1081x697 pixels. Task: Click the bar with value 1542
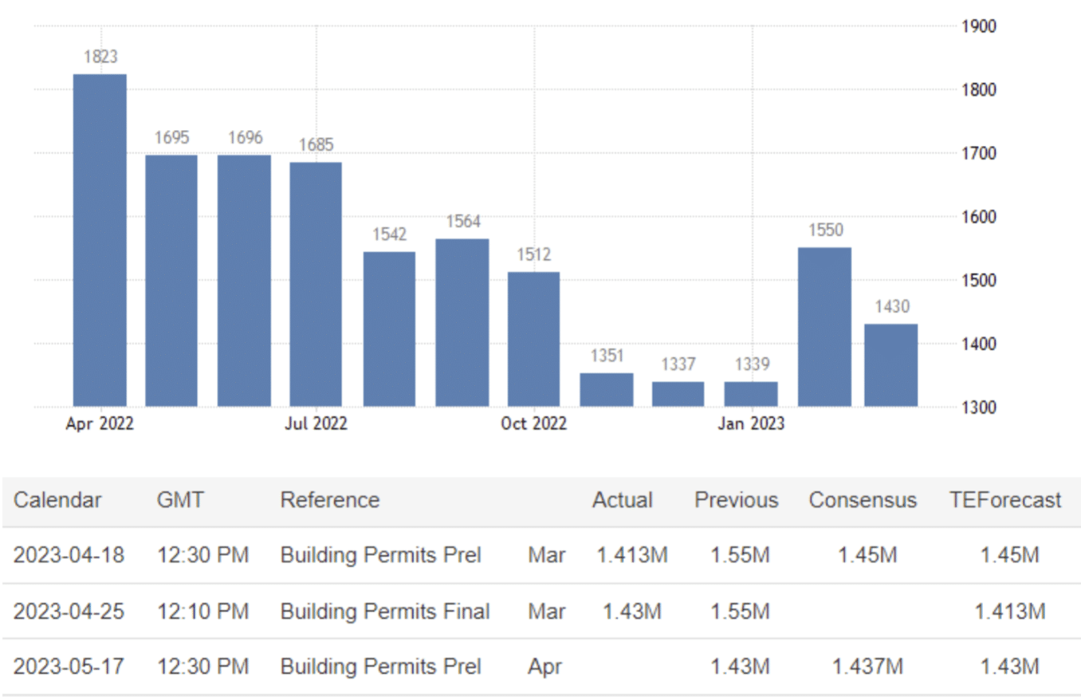point(389,329)
